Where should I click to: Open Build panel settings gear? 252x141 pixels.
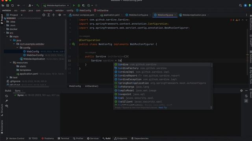click(x=241, y=90)
